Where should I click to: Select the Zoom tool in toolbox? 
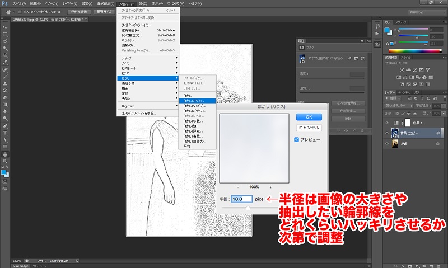(5, 161)
